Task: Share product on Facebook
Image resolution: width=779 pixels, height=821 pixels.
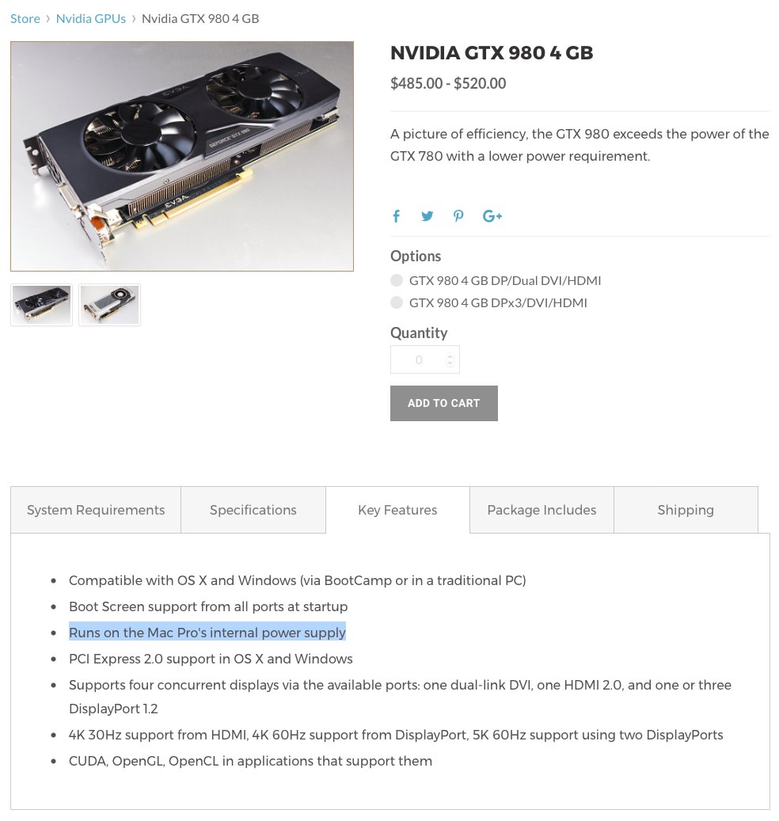Action: pyautogui.click(x=397, y=216)
